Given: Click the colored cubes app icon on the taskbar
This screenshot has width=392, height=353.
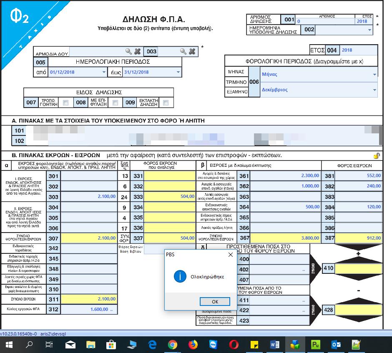Looking at the screenshot, I should [295, 345].
